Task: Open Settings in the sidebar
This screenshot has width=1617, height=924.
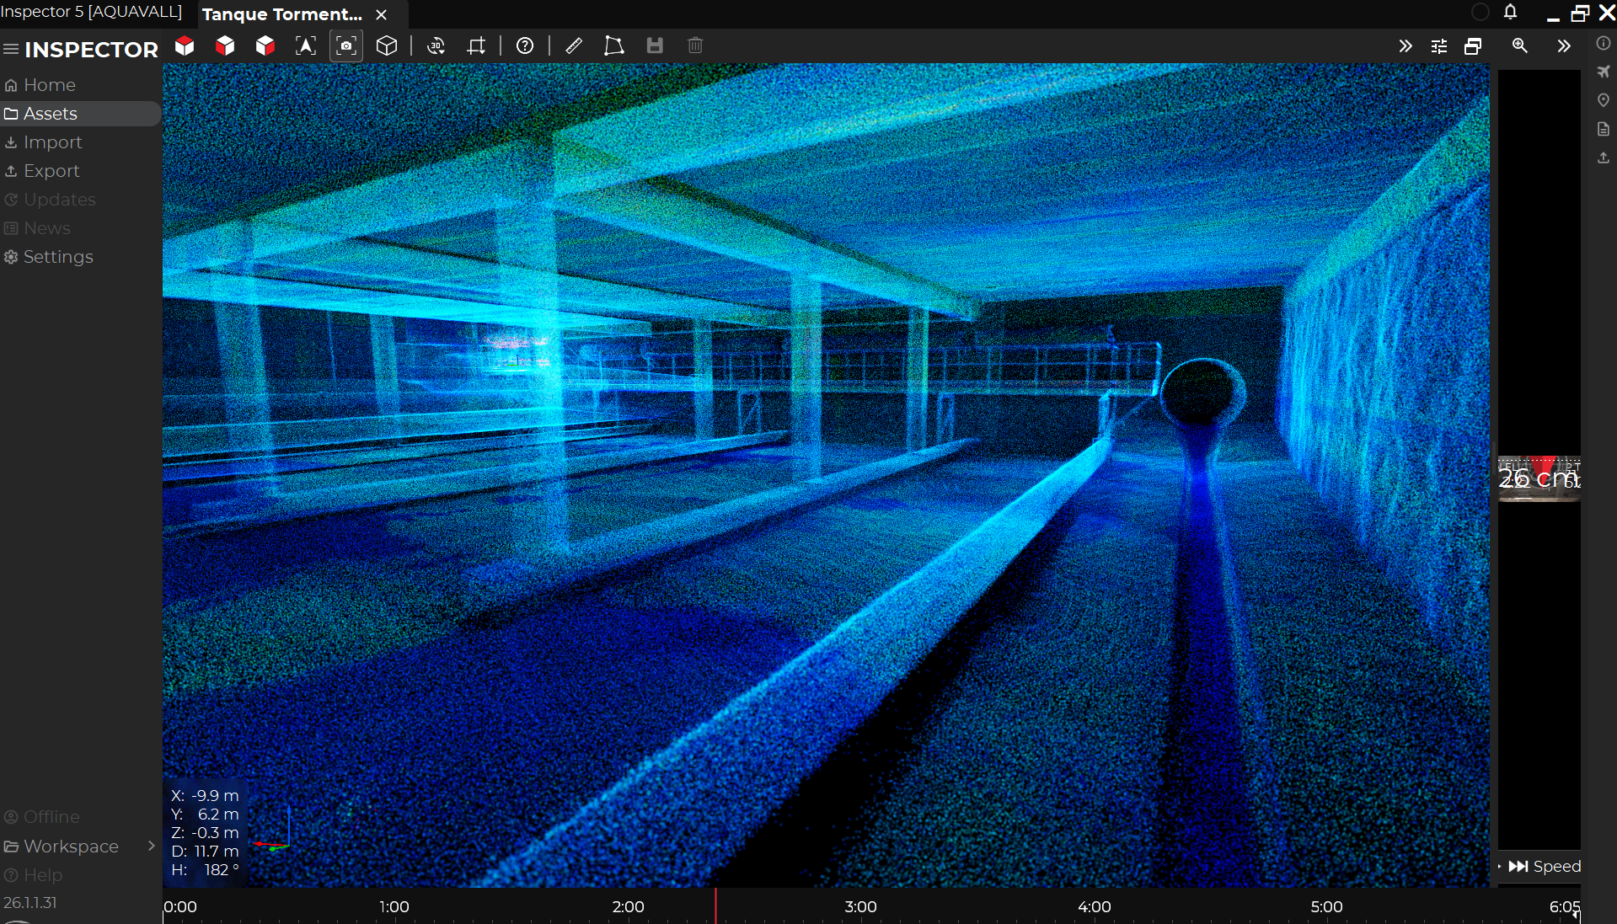Action: click(80, 257)
